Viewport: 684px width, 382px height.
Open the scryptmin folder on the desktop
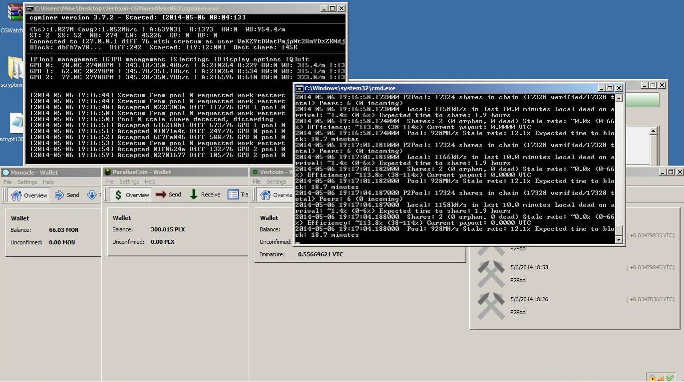[x=16, y=68]
